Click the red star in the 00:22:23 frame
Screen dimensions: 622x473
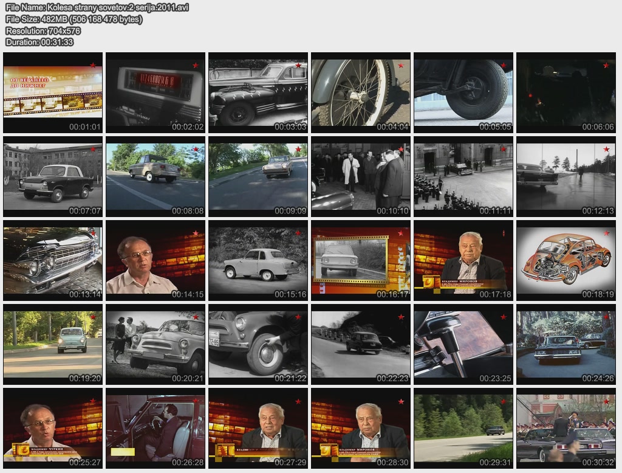click(x=401, y=317)
